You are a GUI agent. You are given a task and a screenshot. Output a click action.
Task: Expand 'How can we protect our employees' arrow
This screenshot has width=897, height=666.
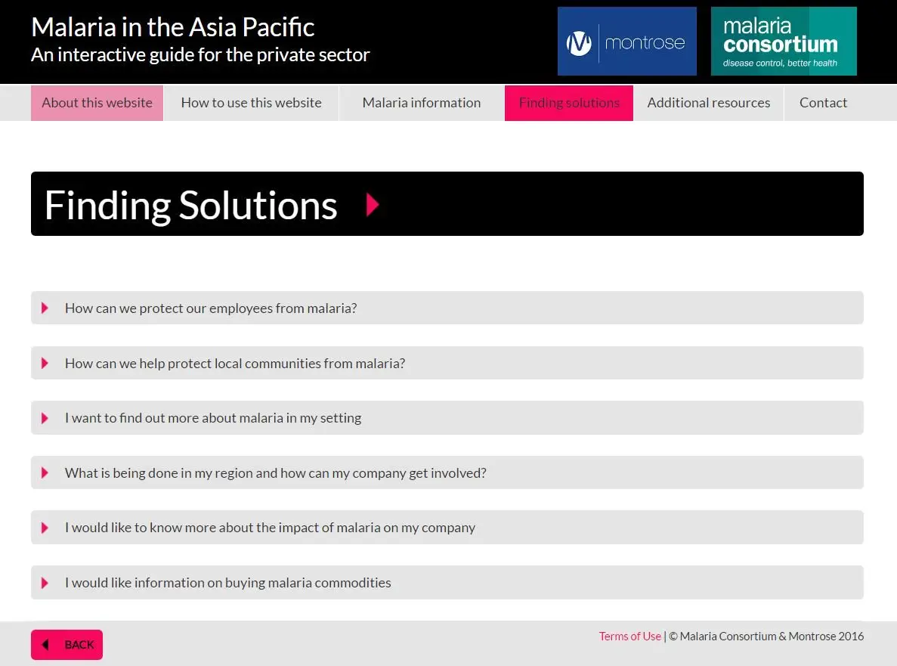[45, 308]
